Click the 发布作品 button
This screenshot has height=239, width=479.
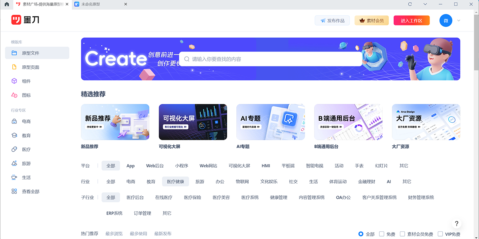332,20
